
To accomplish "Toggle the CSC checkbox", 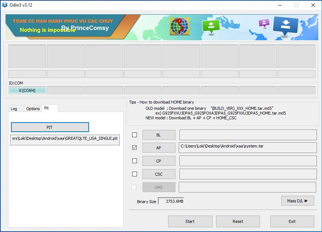I will [134, 174].
